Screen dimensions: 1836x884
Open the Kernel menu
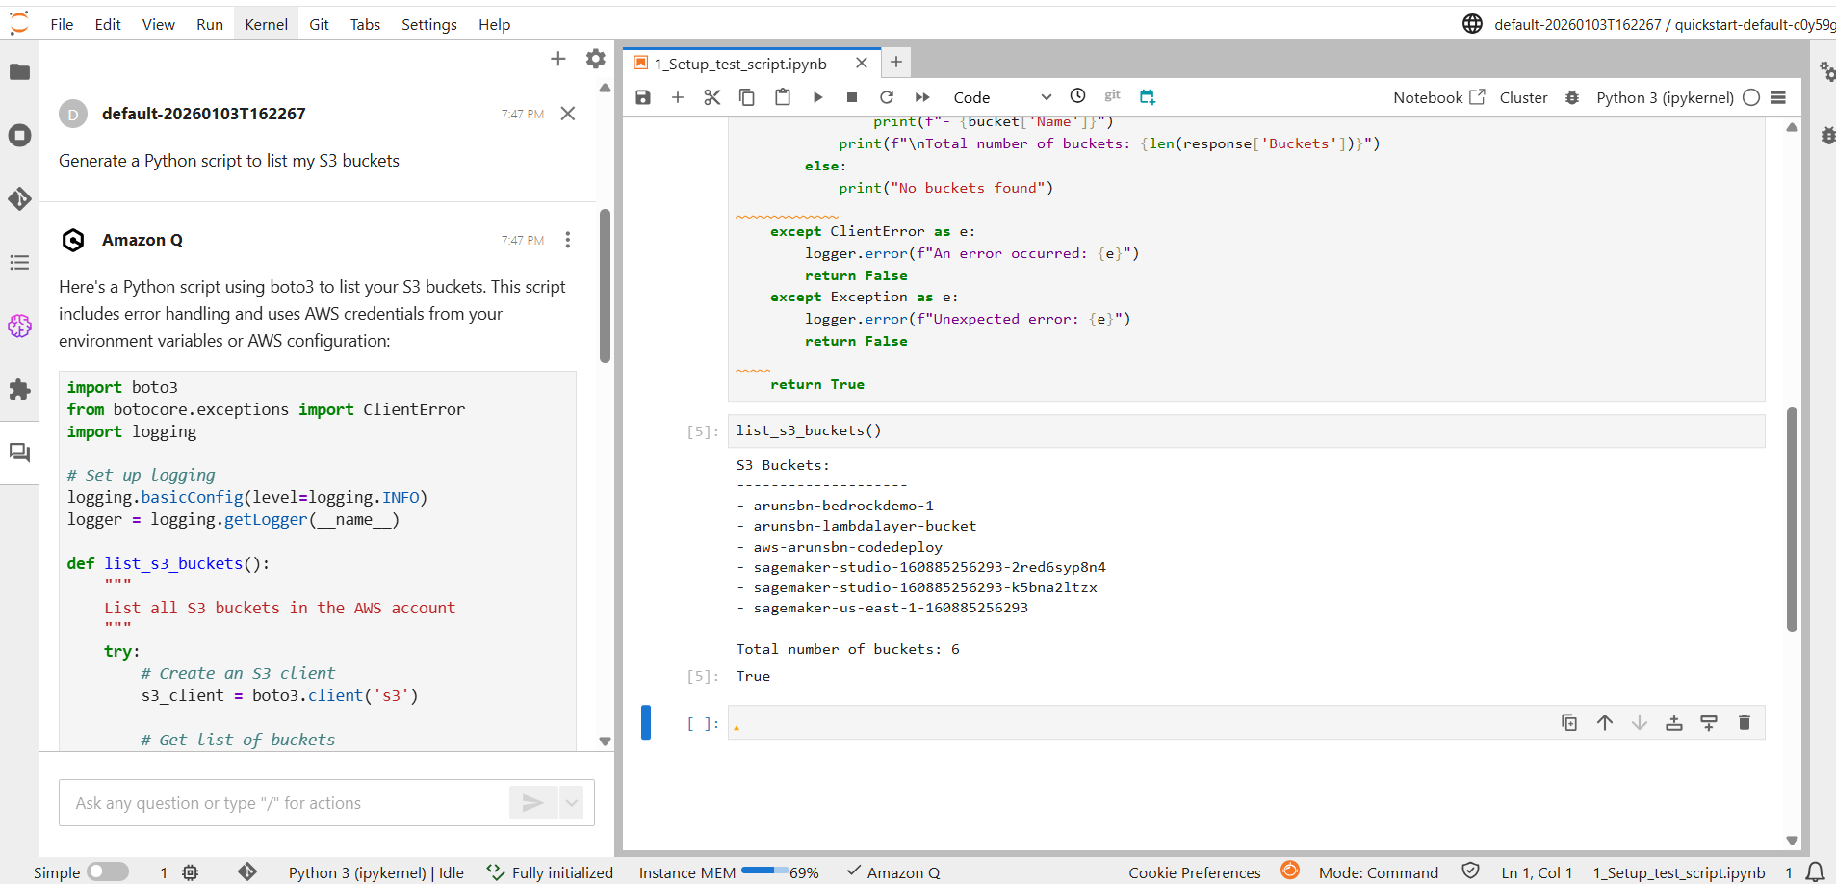[x=266, y=24]
